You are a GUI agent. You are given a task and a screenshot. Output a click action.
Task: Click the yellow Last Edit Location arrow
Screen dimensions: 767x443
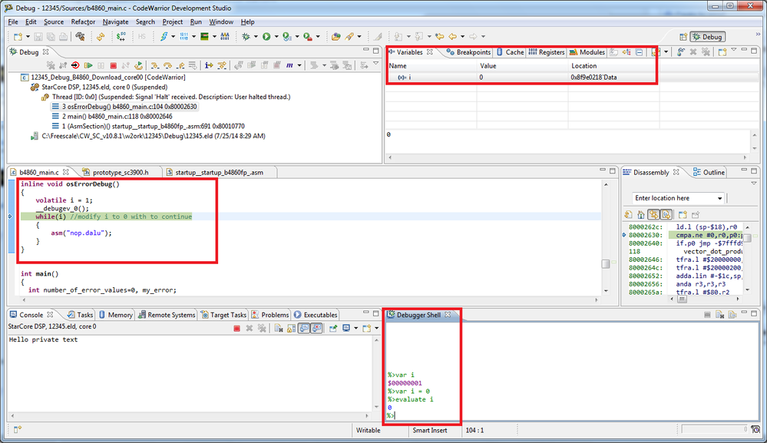[440, 37]
